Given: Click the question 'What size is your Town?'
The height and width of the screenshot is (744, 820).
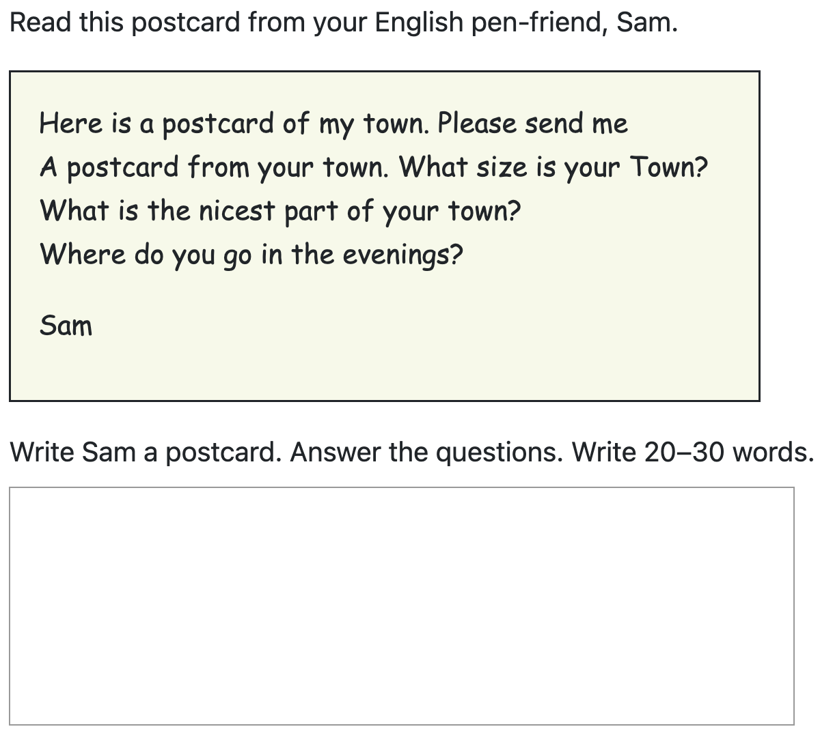Looking at the screenshot, I should tap(553, 167).
